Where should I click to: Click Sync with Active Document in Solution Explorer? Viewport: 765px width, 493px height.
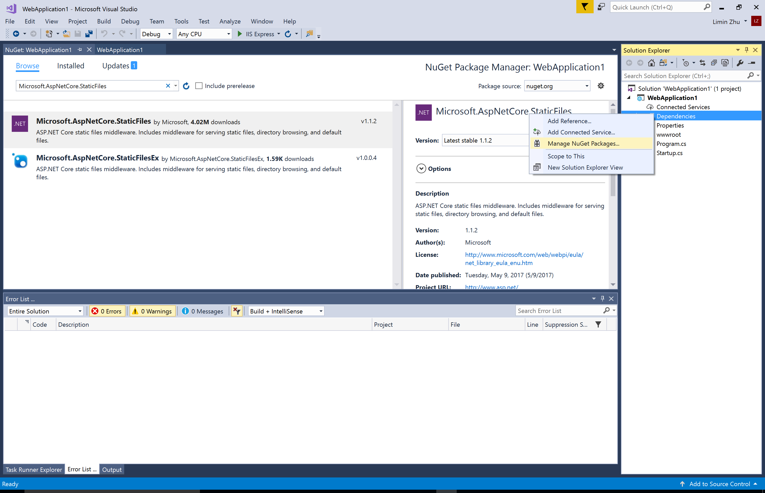pyautogui.click(x=703, y=63)
